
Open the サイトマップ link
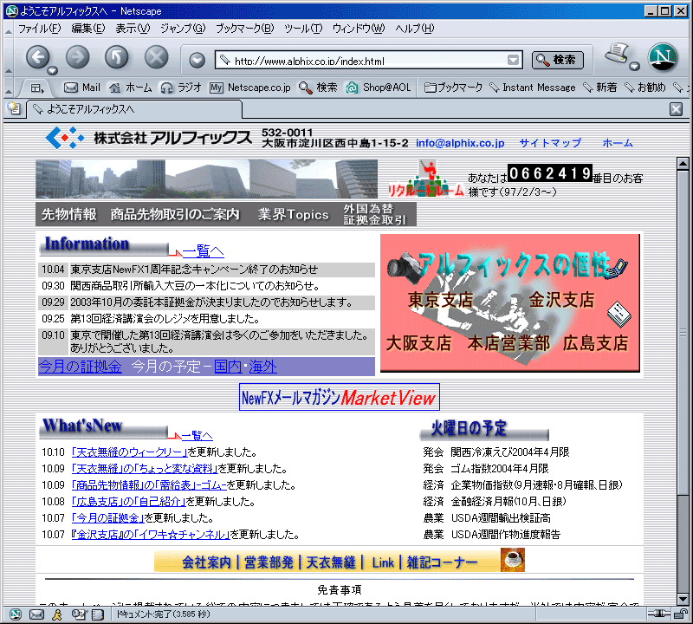[550, 143]
